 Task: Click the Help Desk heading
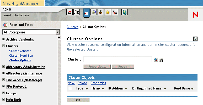tap(14, 100)
